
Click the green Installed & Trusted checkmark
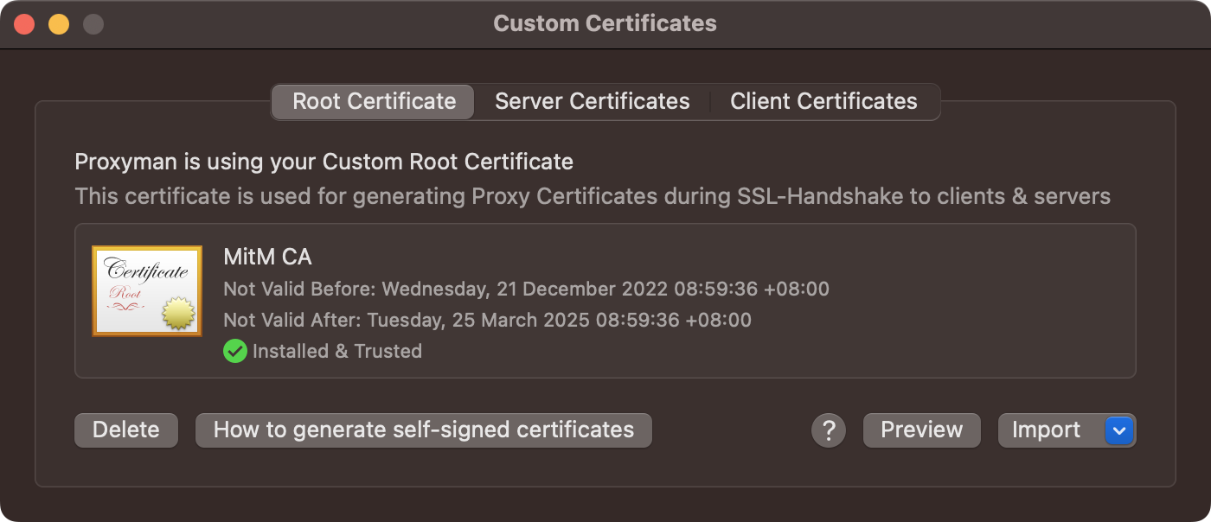coord(234,351)
